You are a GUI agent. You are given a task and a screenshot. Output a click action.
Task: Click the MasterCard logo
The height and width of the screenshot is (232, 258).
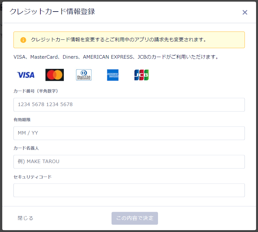coord(54,75)
